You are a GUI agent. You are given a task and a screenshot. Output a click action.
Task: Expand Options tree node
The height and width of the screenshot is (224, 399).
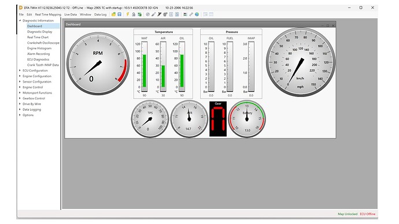20,115
